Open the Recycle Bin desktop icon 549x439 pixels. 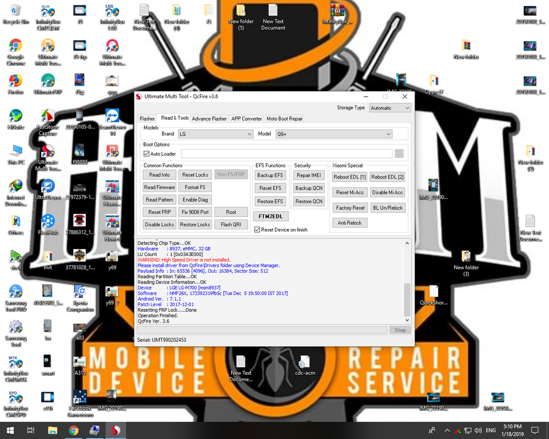point(16,14)
